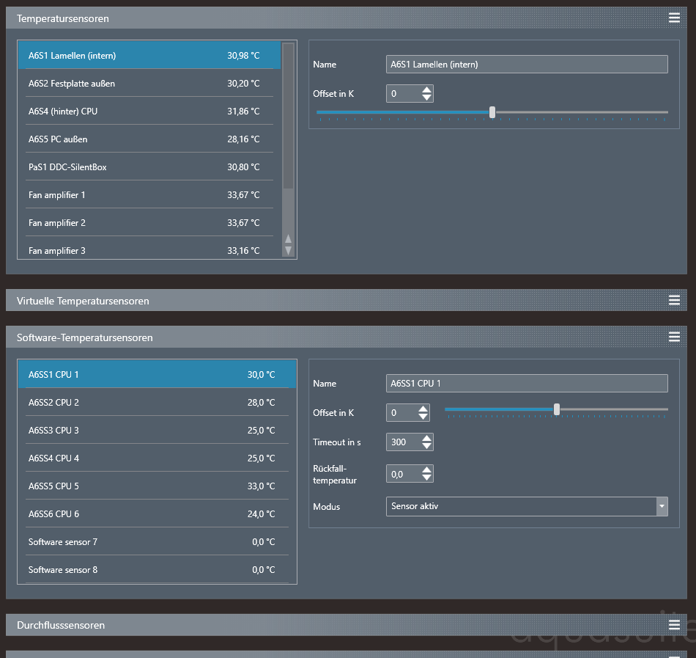Click the A6S1 Lamellen offset slider handle
The width and height of the screenshot is (696, 658).
(492, 112)
